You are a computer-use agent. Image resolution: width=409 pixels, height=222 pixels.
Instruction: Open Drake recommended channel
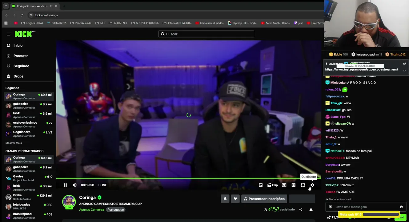[29, 197]
